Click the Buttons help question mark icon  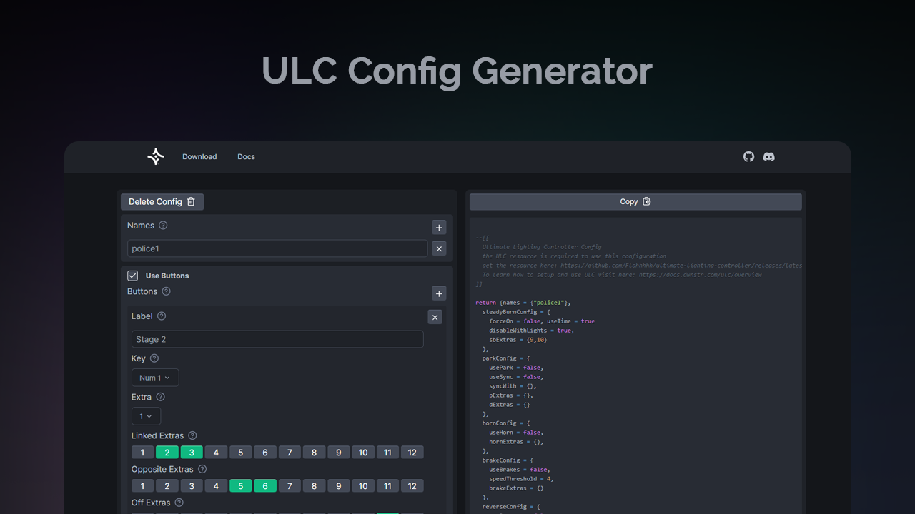pos(166,291)
